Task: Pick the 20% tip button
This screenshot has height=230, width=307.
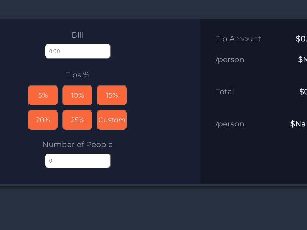Action: (43, 120)
